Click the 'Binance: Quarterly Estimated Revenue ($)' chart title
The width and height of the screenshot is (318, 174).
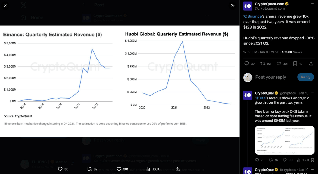52,35
